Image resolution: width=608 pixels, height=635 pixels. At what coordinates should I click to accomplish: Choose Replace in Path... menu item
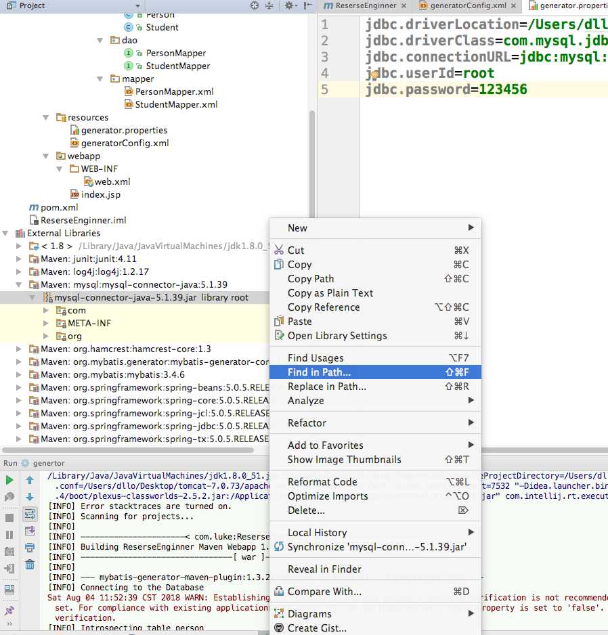tap(375, 387)
